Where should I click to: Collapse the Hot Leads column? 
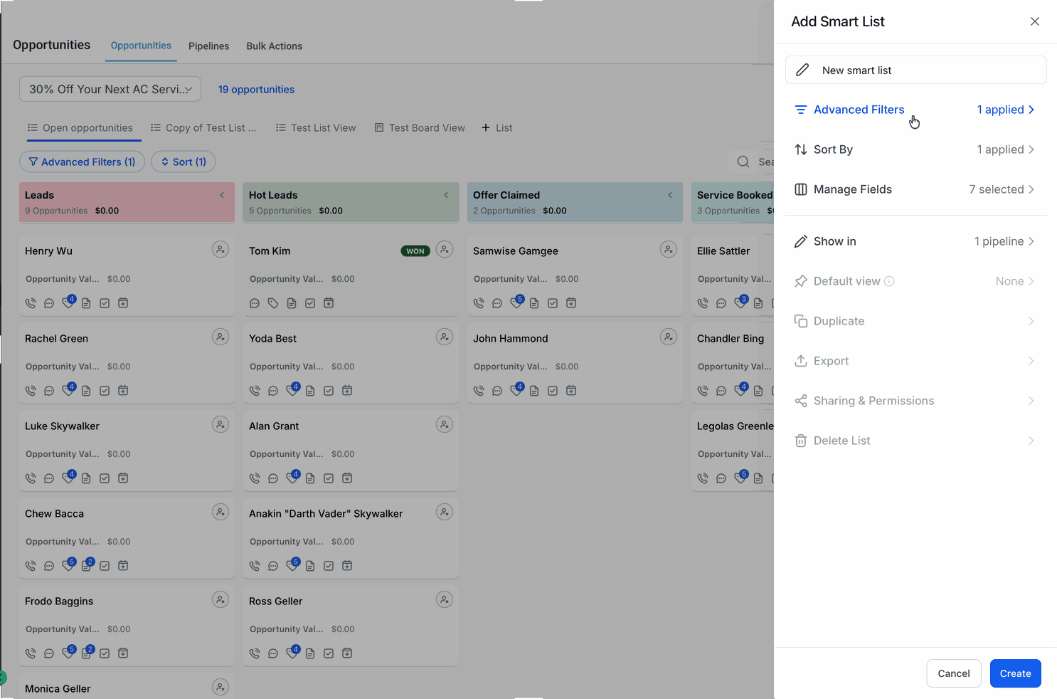pos(446,195)
